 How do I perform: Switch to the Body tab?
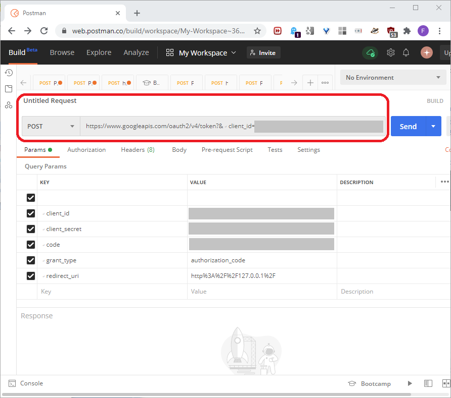tap(179, 150)
